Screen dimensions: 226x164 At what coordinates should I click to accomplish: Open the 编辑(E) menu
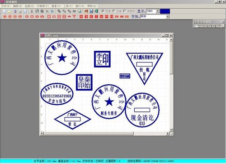click(18, 6)
